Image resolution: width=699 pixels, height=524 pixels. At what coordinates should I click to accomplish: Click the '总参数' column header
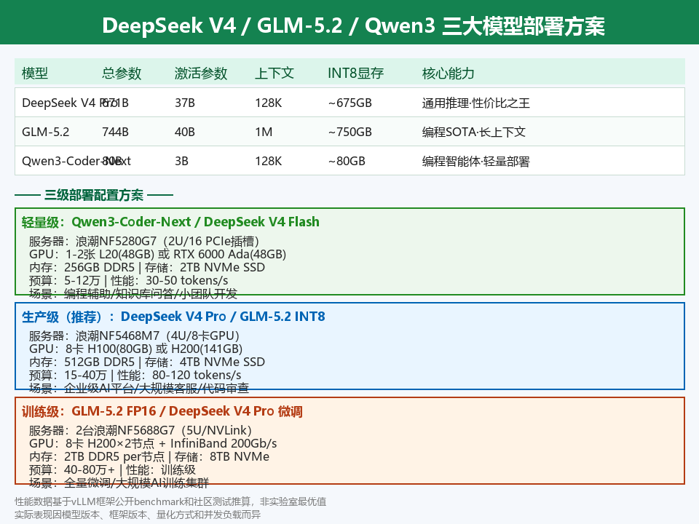click(122, 73)
